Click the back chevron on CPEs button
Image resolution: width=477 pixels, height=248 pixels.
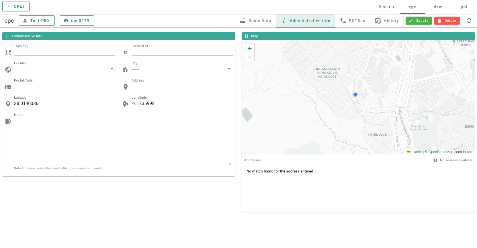click(9, 6)
